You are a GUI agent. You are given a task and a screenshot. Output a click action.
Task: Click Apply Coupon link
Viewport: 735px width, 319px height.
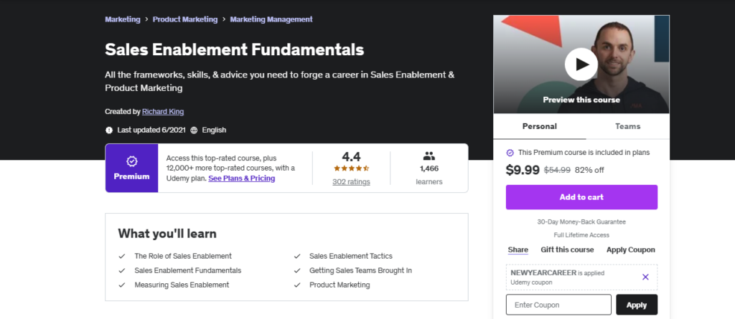pyautogui.click(x=631, y=249)
